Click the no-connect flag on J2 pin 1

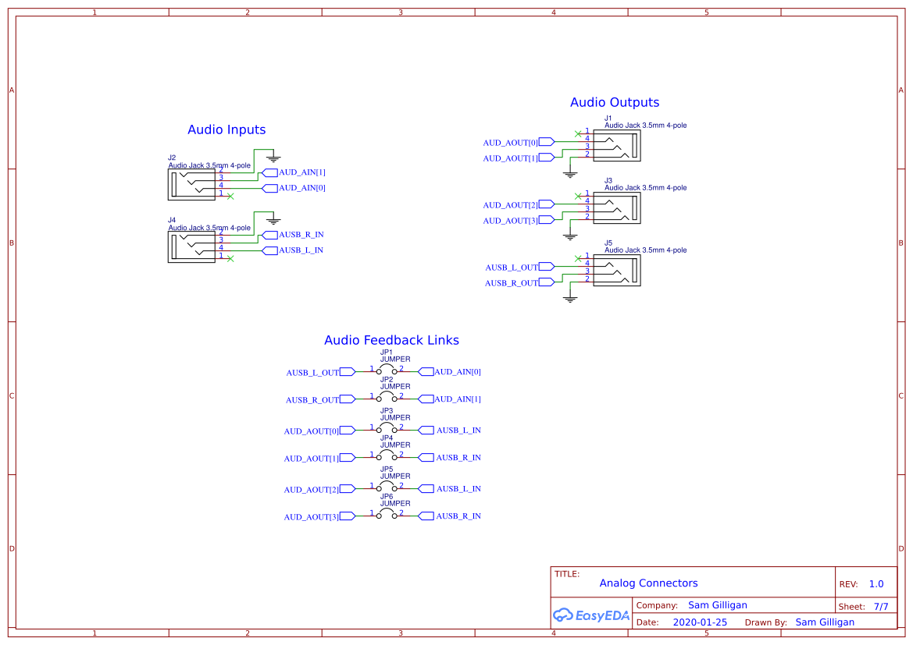pyautogui.click(x=229, y=197)
